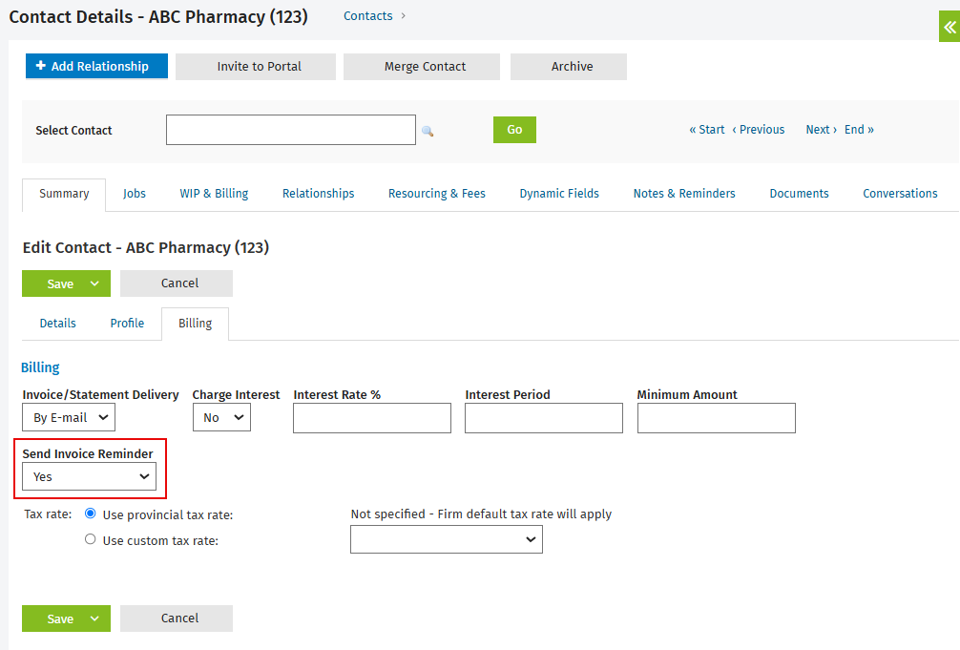Click the bottom Cancel button
This screenshot has height=650, width=960.
pyautogui.click(x=177, y=619)
